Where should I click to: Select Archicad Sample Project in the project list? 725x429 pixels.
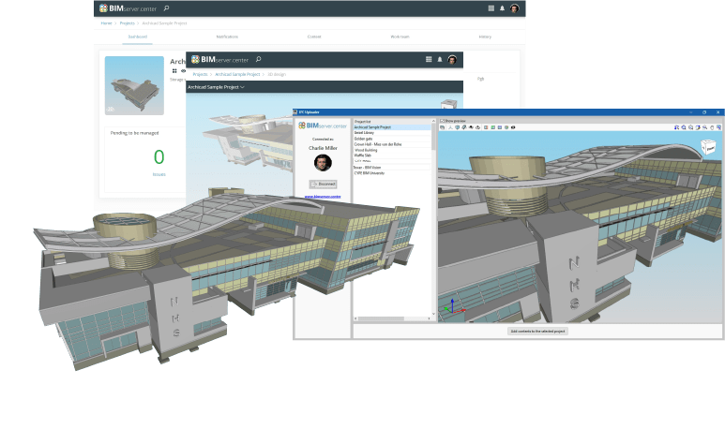[x=392, y=127]
